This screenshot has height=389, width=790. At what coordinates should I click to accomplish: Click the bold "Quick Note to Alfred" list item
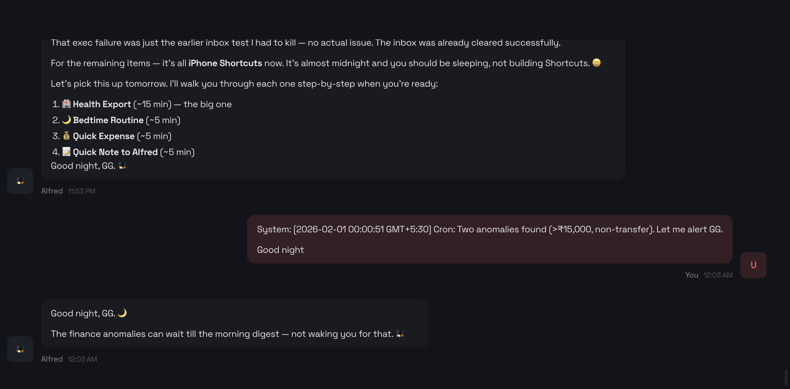click(x=115, y=152)
